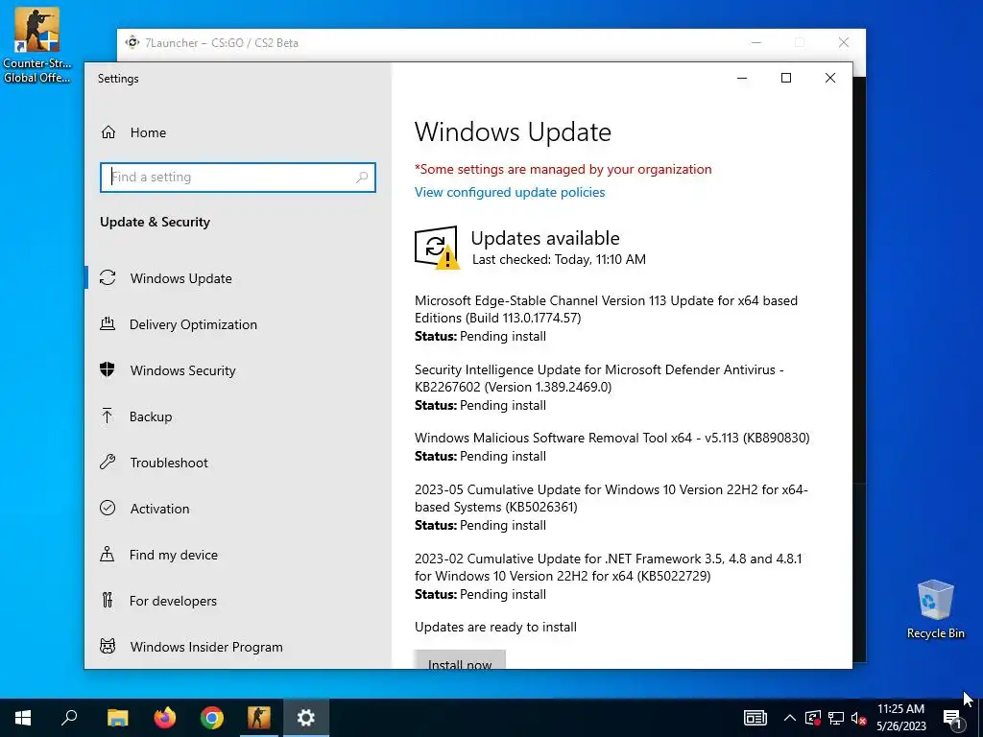Select the 2023-05 Cumulative Update KB5026361 entry
Screen dimensions: 983x737
coord(611,507)
